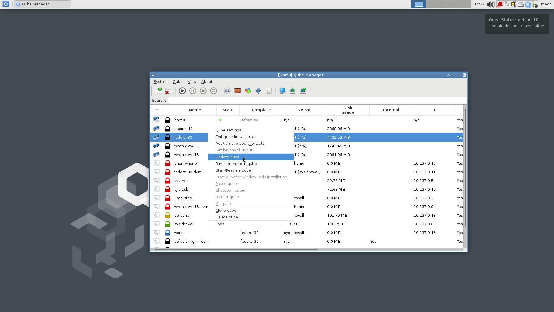
Task: Select the default-mgmt-dvm row
Action: point(307,242)
